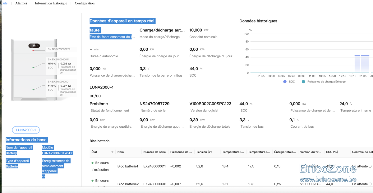
Task: Expand the collapsed left side panel arrow
Action: click(x=3, y=96)
